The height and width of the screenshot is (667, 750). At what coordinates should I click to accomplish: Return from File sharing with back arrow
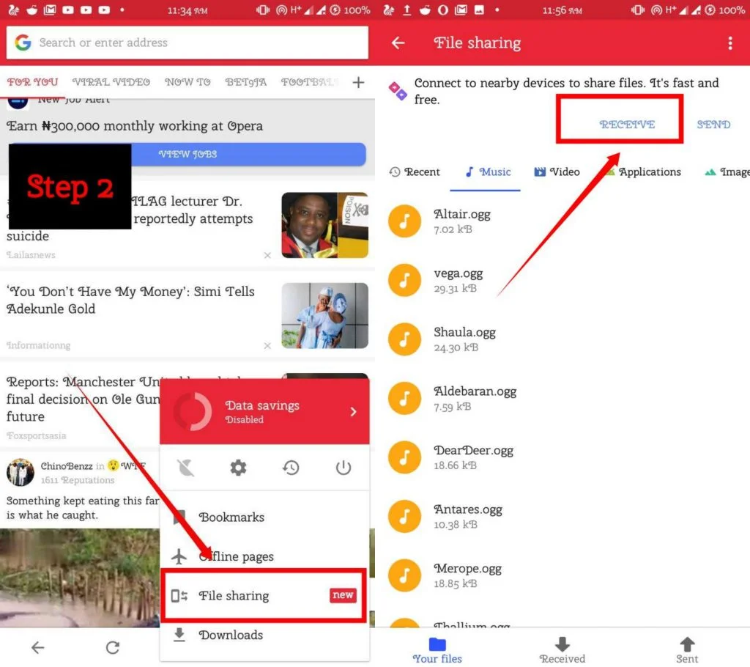pyautogui.click(x=398, y=43)
